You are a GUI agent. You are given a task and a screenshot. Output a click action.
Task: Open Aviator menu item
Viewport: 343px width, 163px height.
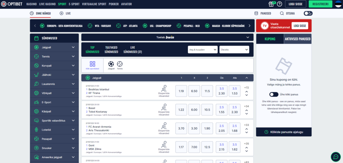[126, 4]
